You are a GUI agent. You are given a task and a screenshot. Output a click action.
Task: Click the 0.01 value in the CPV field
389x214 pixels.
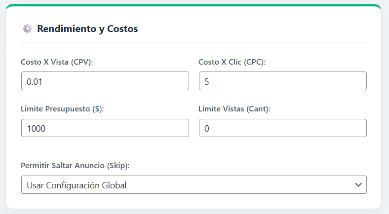[x=35, y=81]
